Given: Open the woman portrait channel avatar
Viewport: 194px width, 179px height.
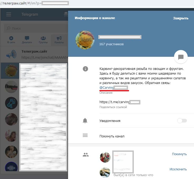Looking at the screenshot, I should click(x=11, y=136).
